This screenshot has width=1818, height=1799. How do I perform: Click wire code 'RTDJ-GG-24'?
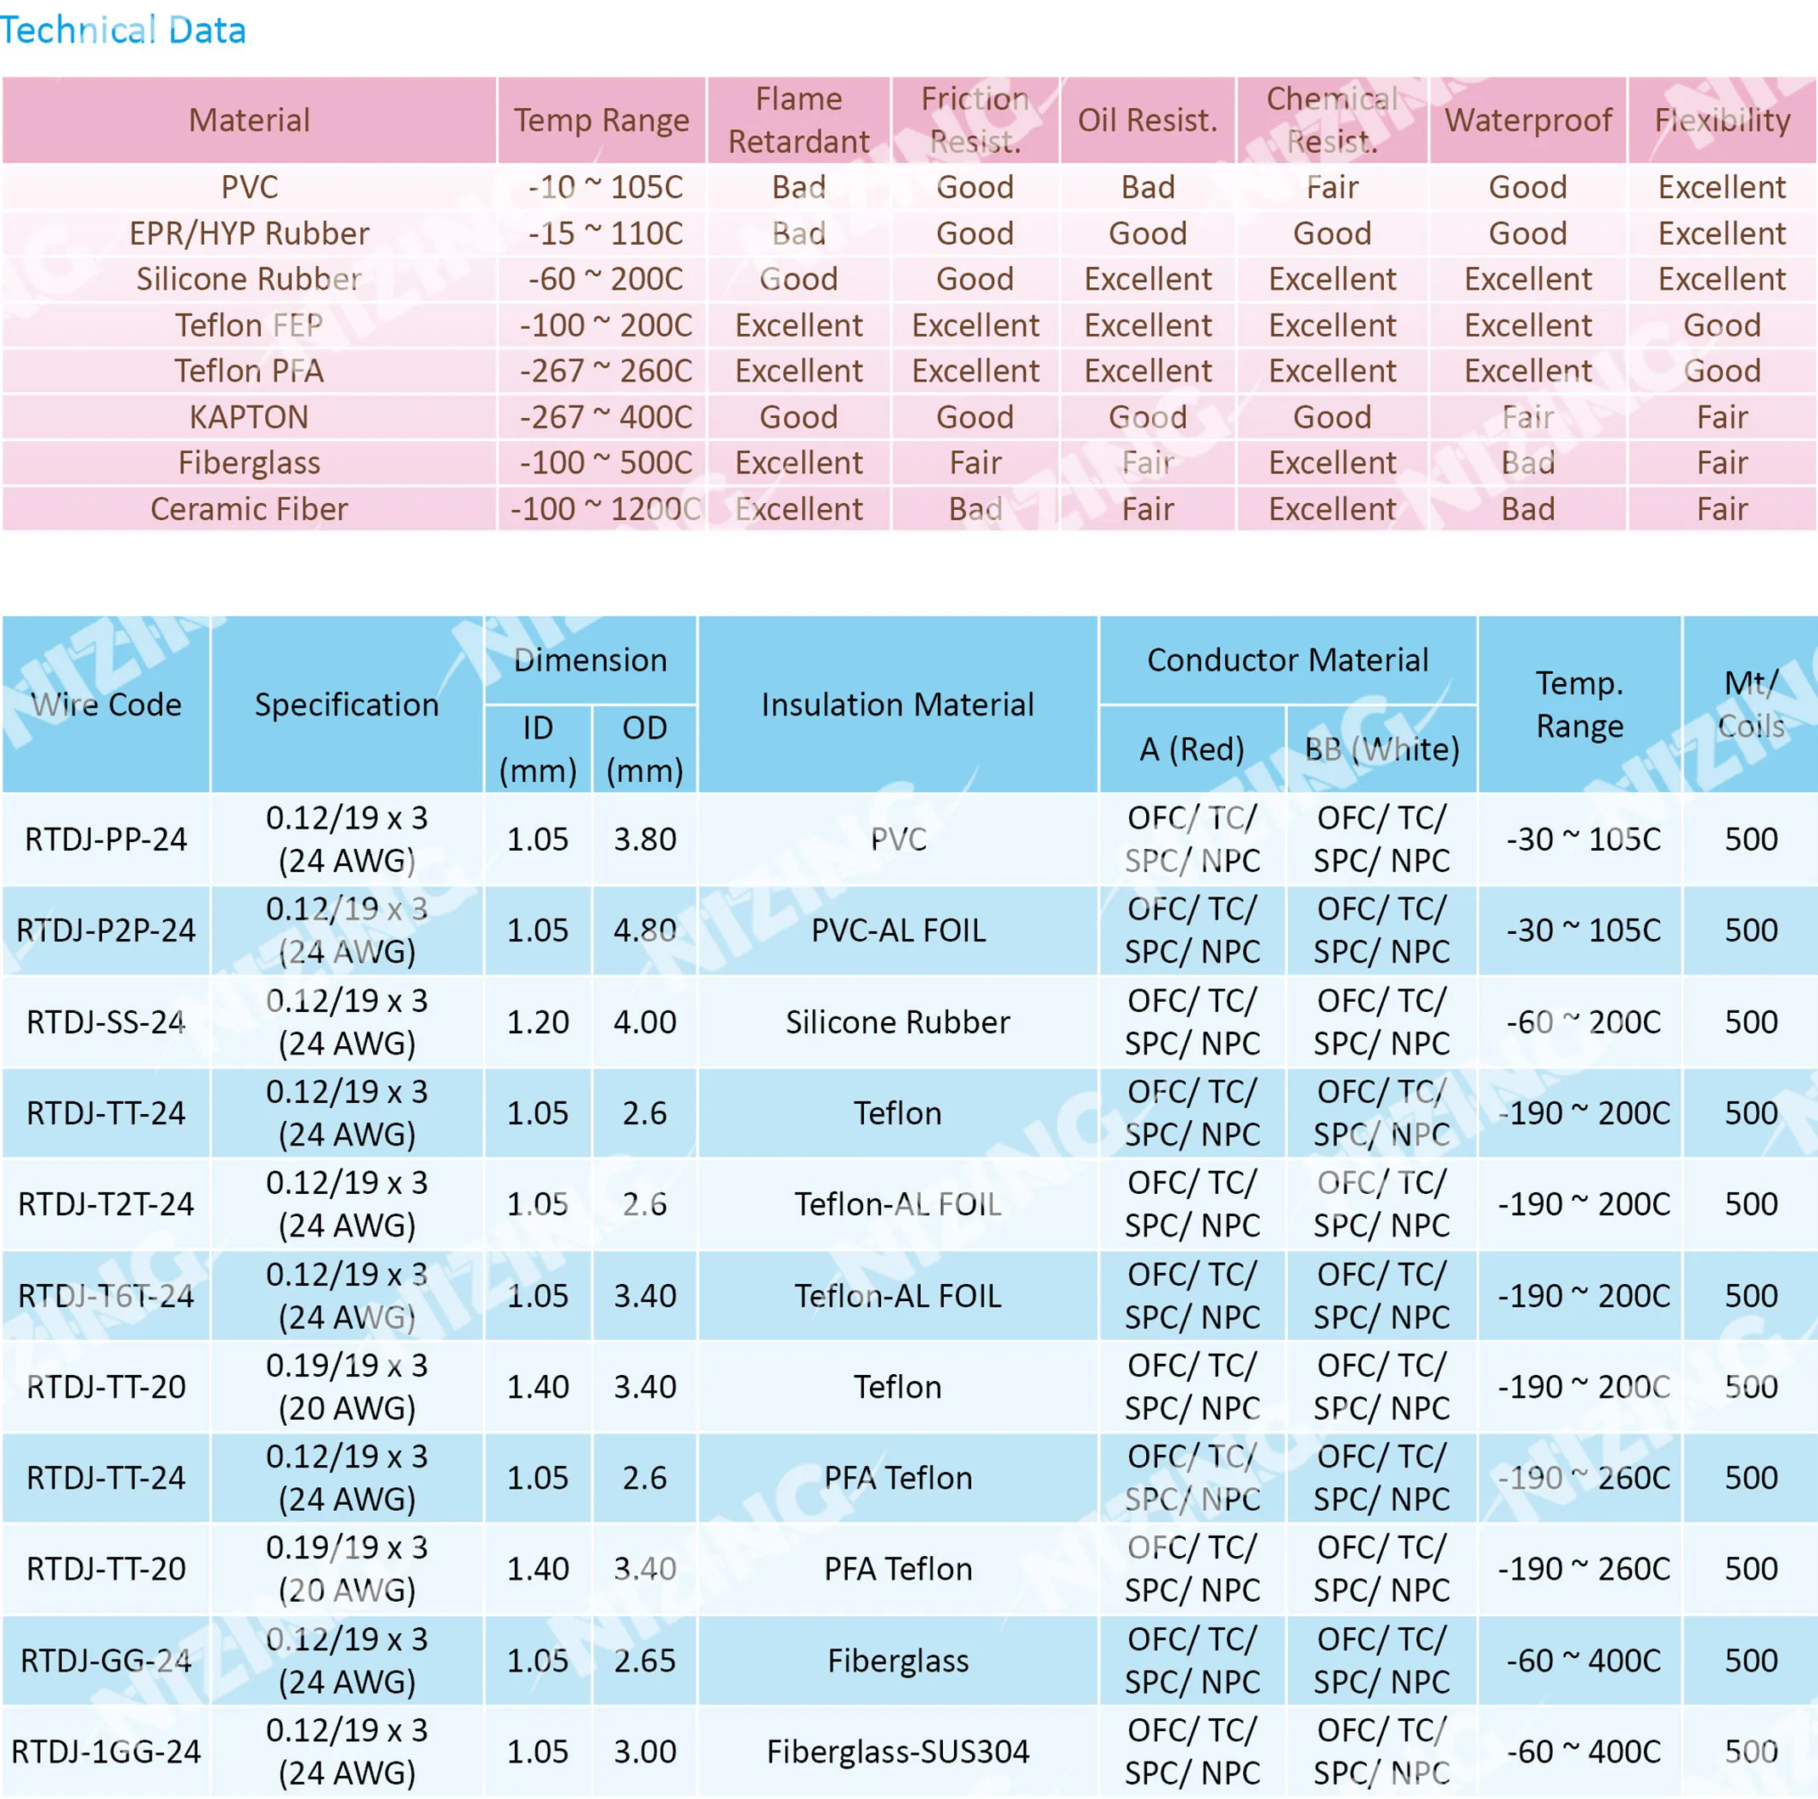pos(106,1660)
